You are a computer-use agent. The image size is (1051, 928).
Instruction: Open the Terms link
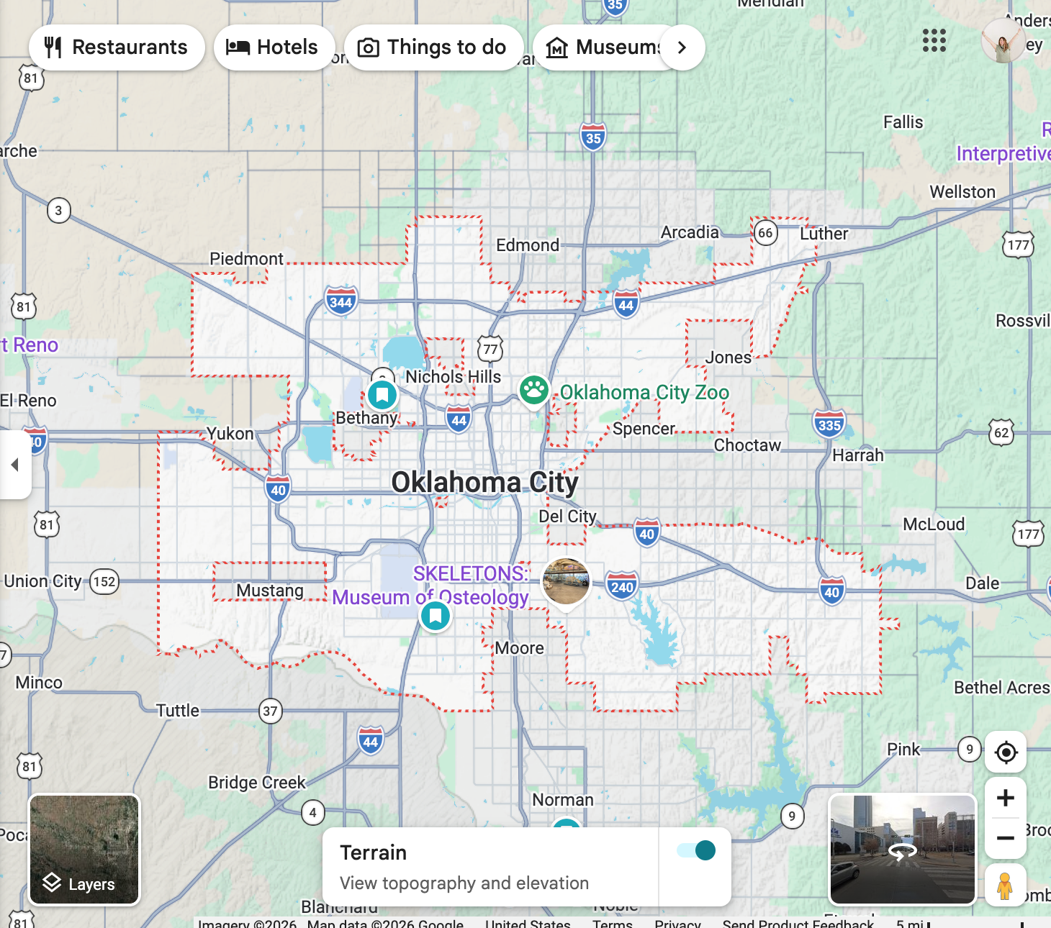(x=613, y=924)
